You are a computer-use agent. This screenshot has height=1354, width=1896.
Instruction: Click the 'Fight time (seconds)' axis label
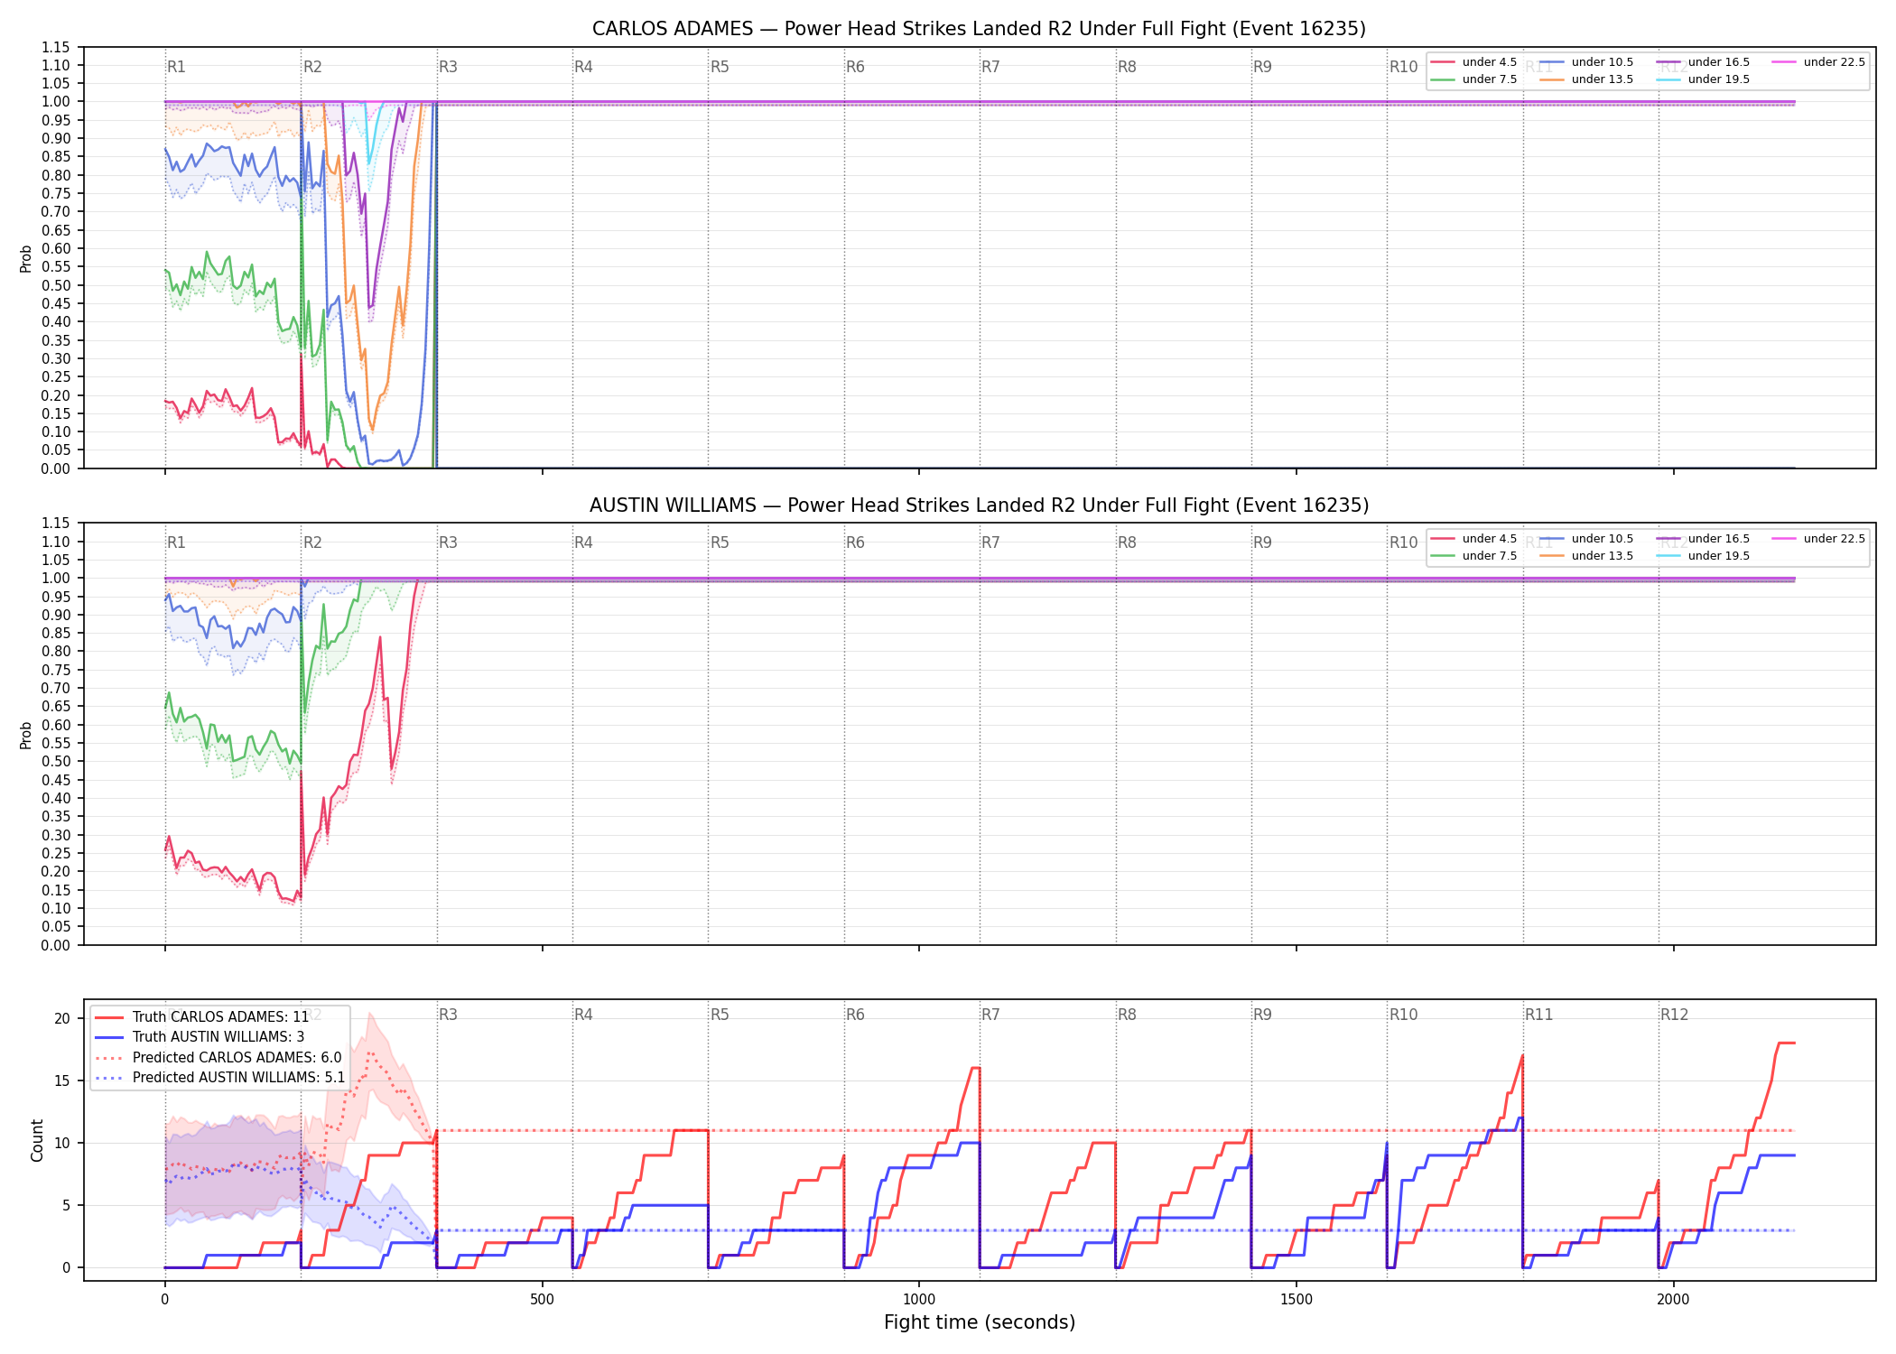point(980,1322)
